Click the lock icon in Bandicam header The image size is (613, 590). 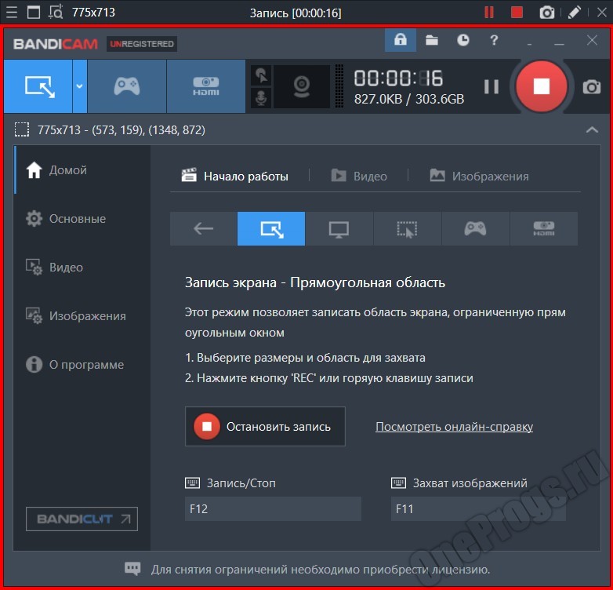click(400, 41)
